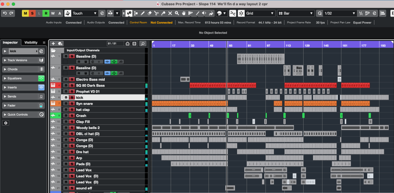The image size is (394, 193).
Task: Pick the Eraser tool in toolbar
Action: coord(150,13)
